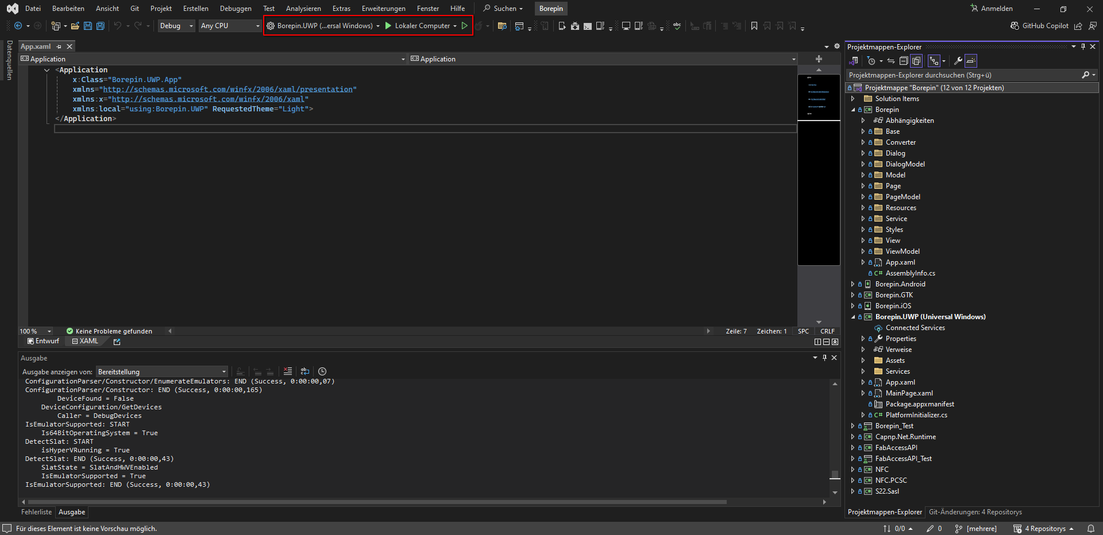Start without debugging using outlined play icon
The height and width of the screenshot is (535, 1103).
point(465,26)
